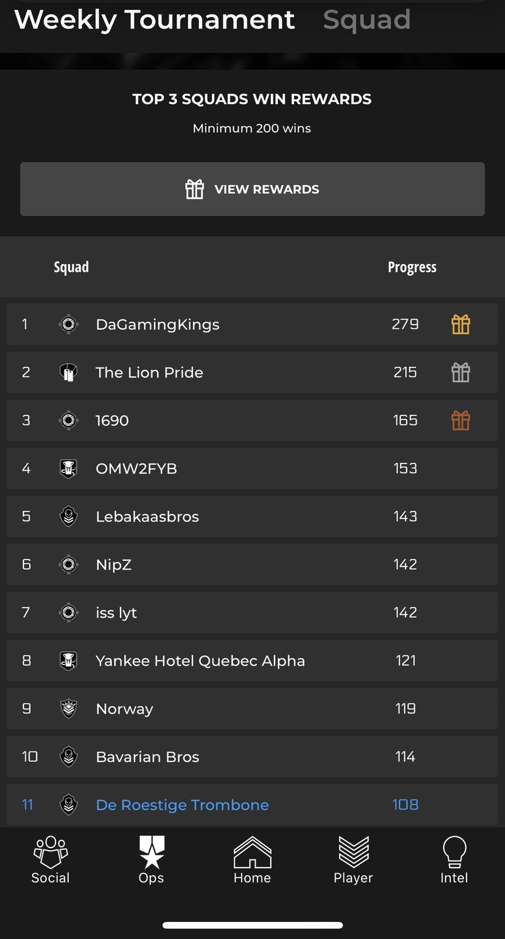The width and height of the screenshot is (505, 939).
Task: Click the silver gift icon for The Lion Pride
Action: tap(461, 373)
